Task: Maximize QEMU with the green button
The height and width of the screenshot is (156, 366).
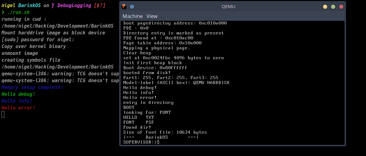Action: click(x=333, y=7)
